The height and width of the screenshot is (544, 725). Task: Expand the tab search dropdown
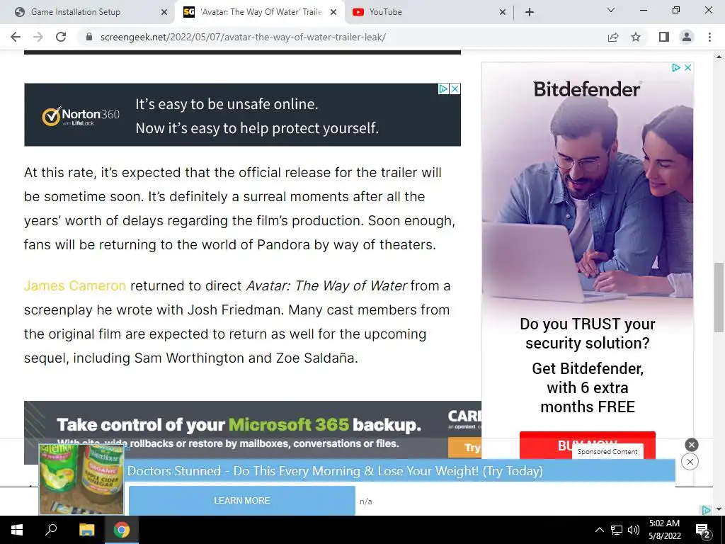point(611,10)
